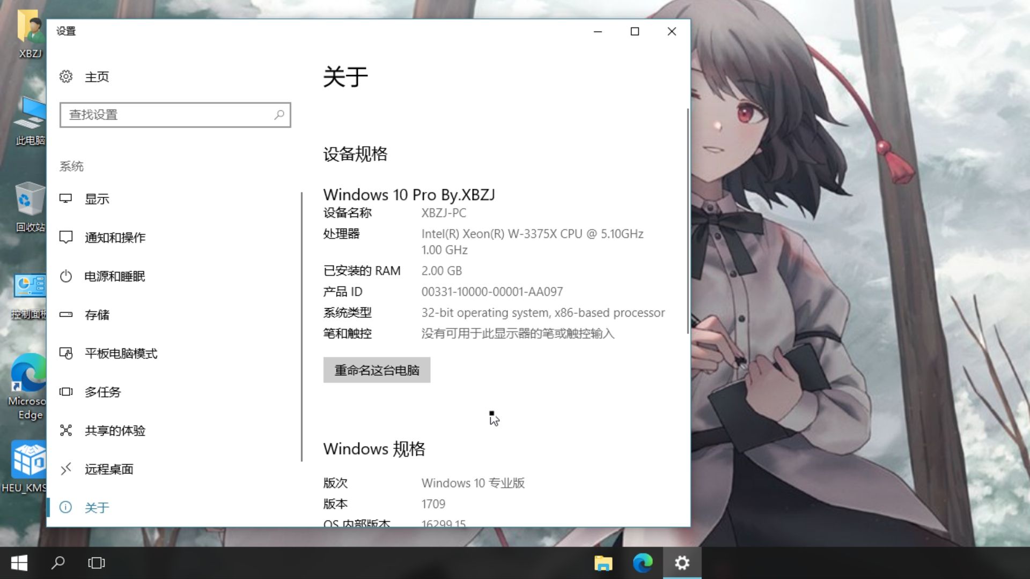Open Tablet mode settings
Viewport: 1030px width, 579px height.
click(x=121, y=353)
